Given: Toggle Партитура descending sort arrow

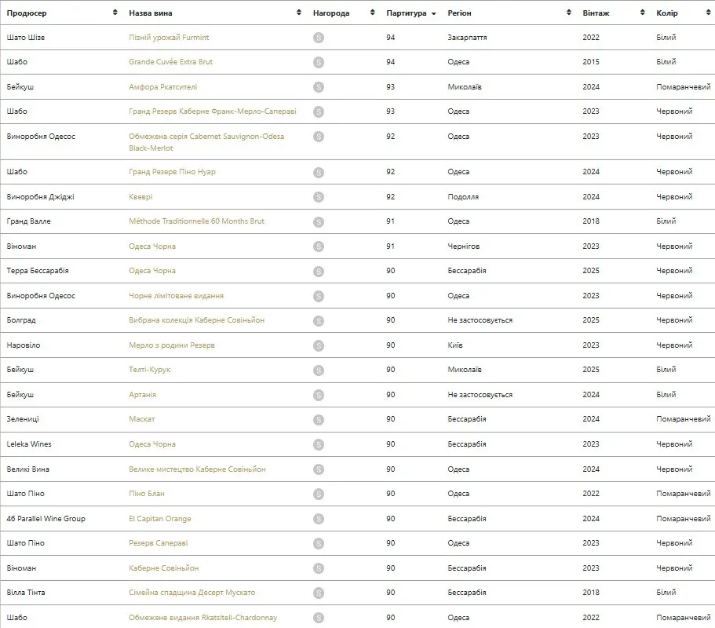Looking at the screenshot, I should (434, 13).
